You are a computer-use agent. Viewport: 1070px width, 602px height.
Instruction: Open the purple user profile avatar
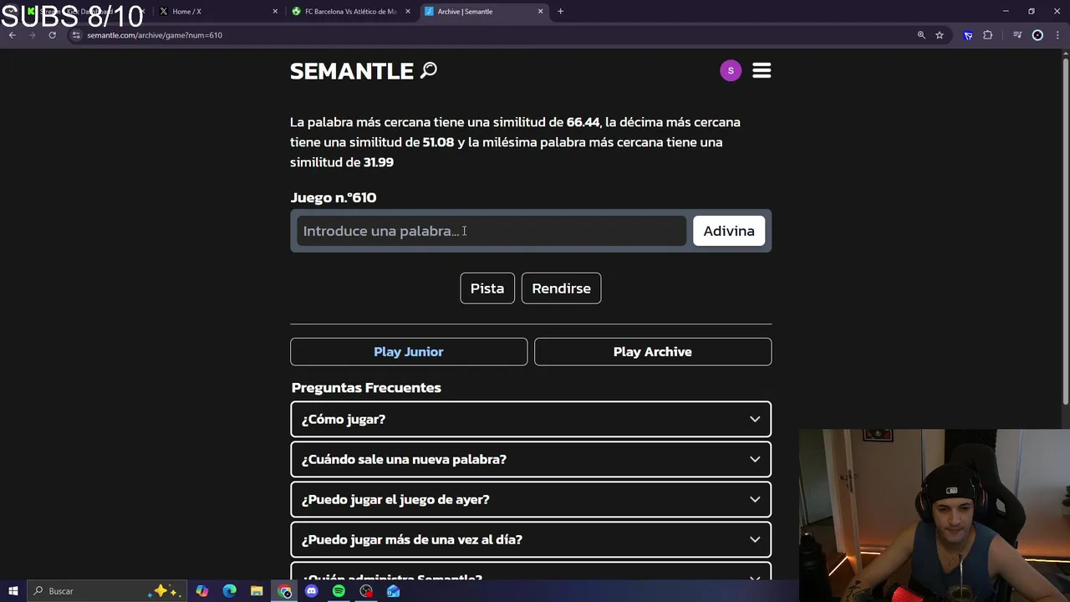pos(731,71)
